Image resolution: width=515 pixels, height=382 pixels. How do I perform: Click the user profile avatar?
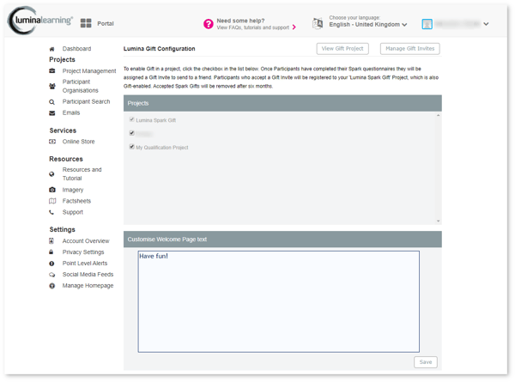click(427, 24)
